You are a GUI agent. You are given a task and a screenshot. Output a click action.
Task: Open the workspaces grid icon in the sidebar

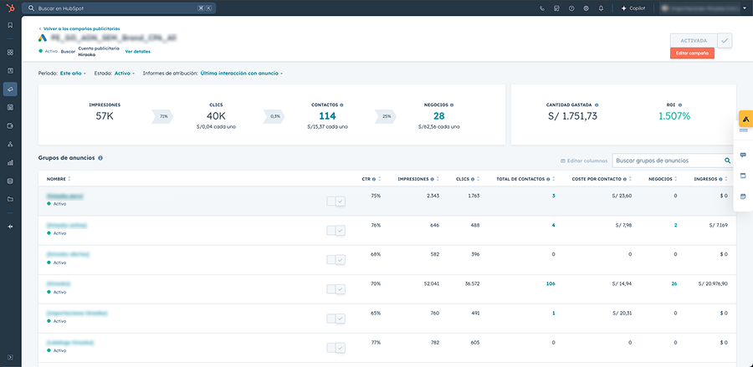tap(10, 53)
